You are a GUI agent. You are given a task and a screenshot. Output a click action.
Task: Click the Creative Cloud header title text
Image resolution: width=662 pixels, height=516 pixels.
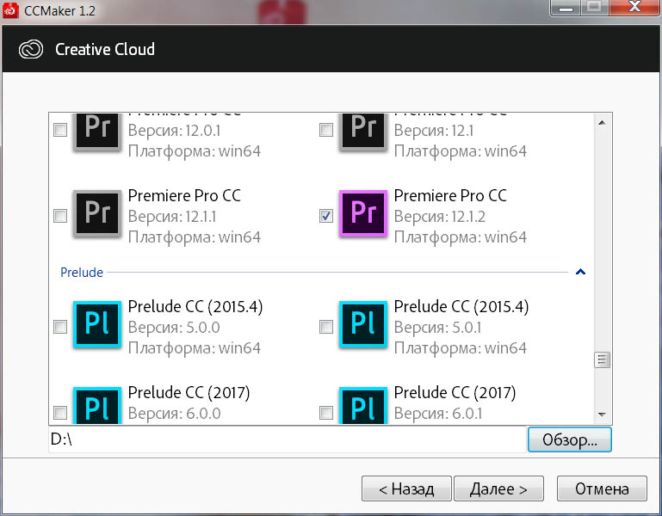coord(105,49)
